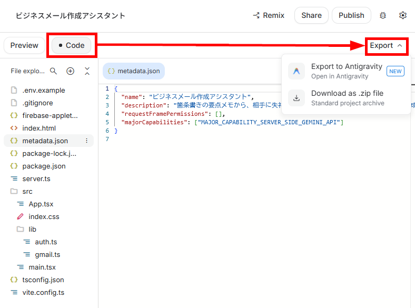Click the server.ts lines icon
The width and height of the screenshot is (415, 308).
click(14, 178)
